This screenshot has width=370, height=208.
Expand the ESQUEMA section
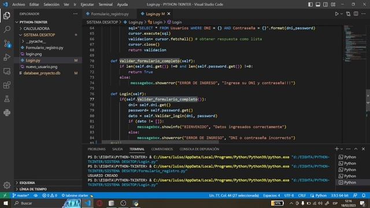coord(48,183)
